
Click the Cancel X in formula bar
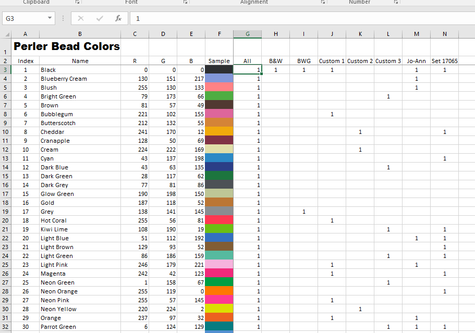pyautogui.click(x=81, y=18)
